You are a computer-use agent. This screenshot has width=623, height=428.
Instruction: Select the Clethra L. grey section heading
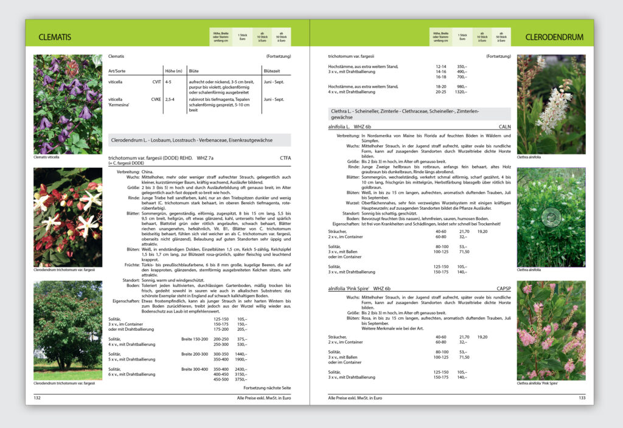click(x=419, y=114)
